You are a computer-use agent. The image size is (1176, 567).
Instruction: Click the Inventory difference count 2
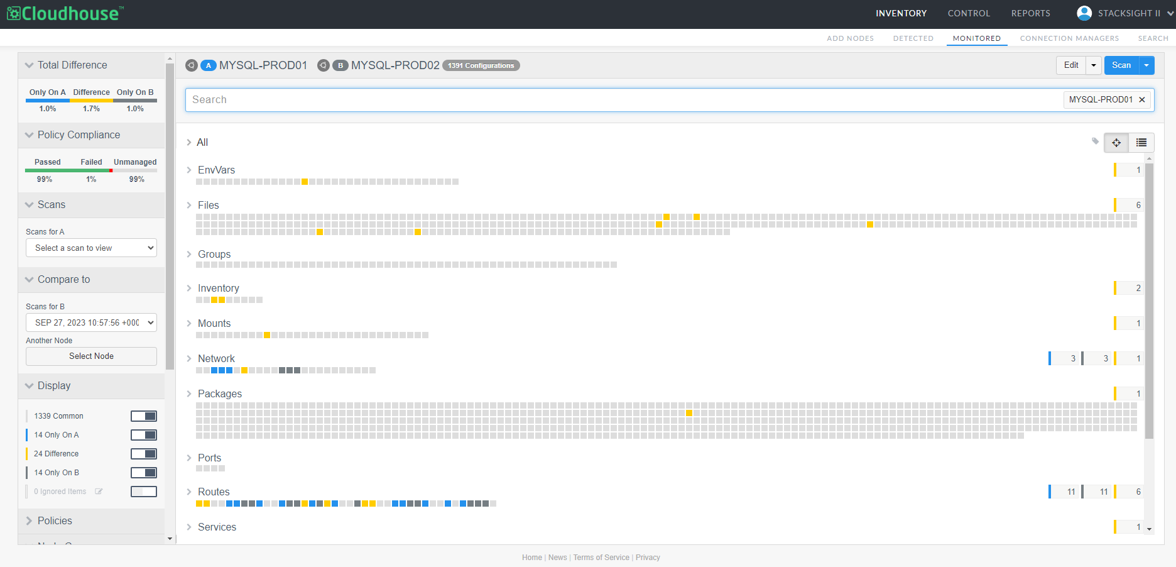[1130, 289]
